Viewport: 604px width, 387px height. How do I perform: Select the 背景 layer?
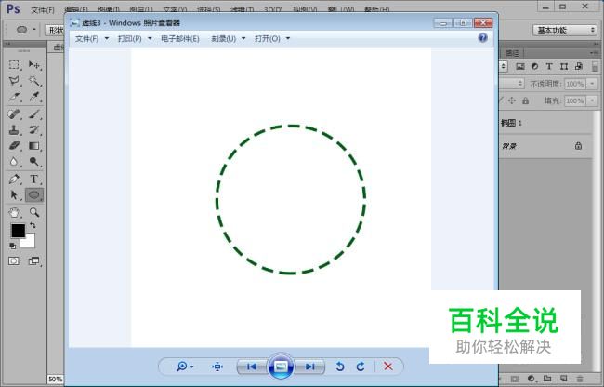point(545,146)
